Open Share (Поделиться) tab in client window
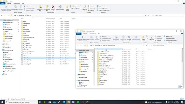The image size is (185, 104). click(16, 3)
